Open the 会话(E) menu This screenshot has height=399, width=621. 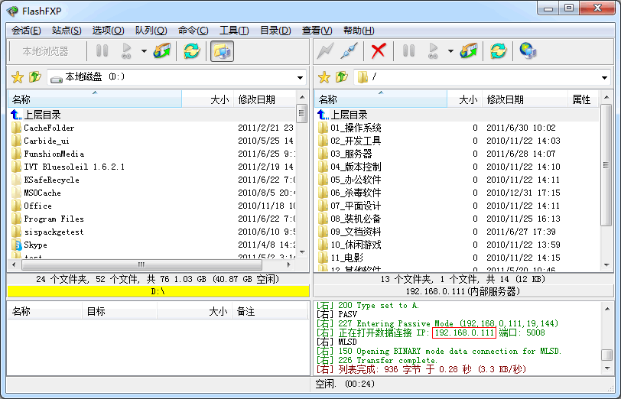pyautogui.click(x=26, y=31)
